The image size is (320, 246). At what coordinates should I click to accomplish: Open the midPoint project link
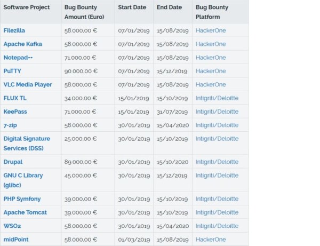pos(16,240)
